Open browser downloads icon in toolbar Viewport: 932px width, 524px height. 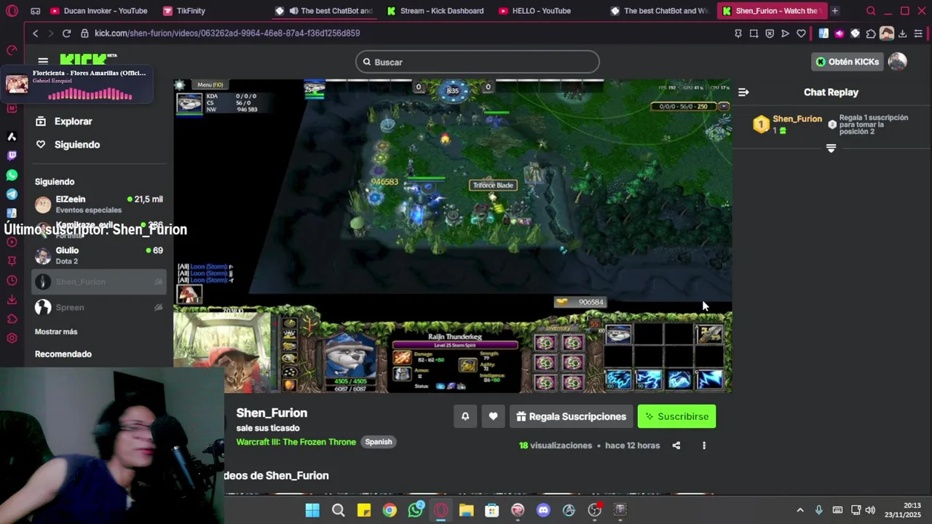click(x=902, y=33)
